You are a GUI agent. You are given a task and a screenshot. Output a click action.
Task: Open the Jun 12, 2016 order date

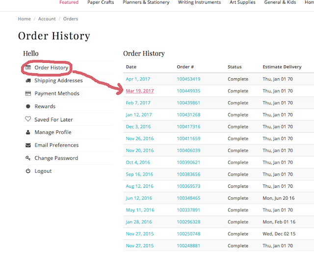pos(139,198)
